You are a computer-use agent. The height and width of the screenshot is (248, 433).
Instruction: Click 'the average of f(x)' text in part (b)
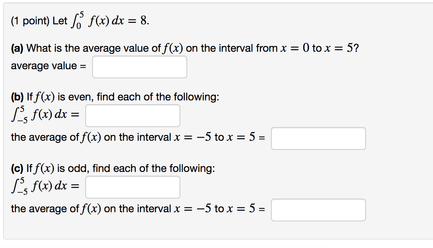click(x=56, y=137)
